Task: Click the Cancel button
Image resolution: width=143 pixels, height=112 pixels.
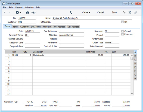Action: (x=100, y=12)
